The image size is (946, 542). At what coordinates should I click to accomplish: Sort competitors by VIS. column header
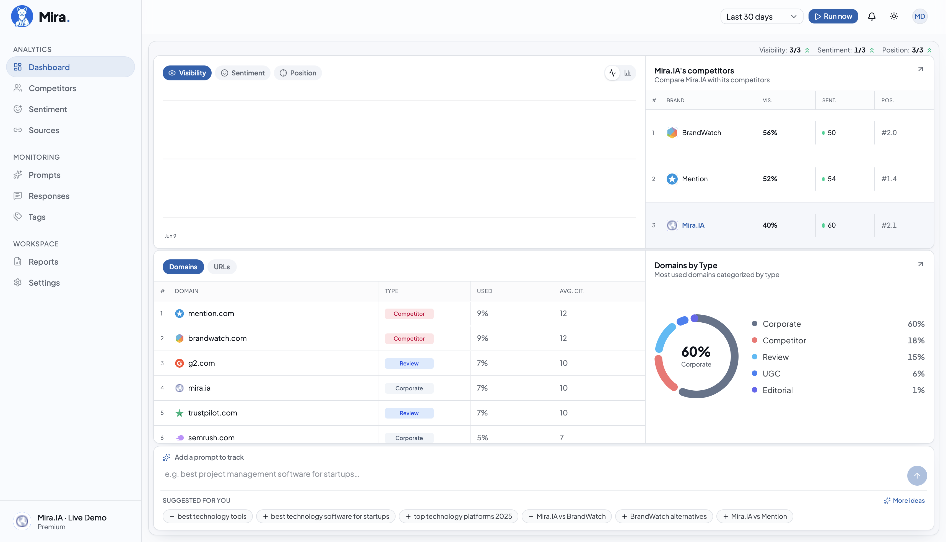coord(768,101)
